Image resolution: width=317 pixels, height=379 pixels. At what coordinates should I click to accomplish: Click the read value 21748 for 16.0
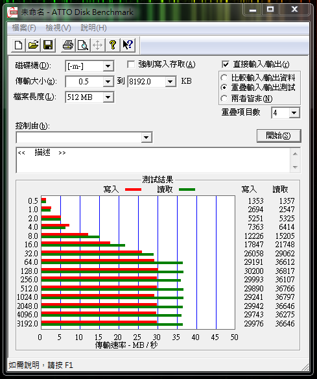pyautogui.click(x=285, y=245)
